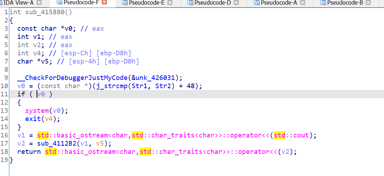The height and width of the screenshot is (176, 384).
Task: Close the Pseudocode-B tab
Action: 368,3
